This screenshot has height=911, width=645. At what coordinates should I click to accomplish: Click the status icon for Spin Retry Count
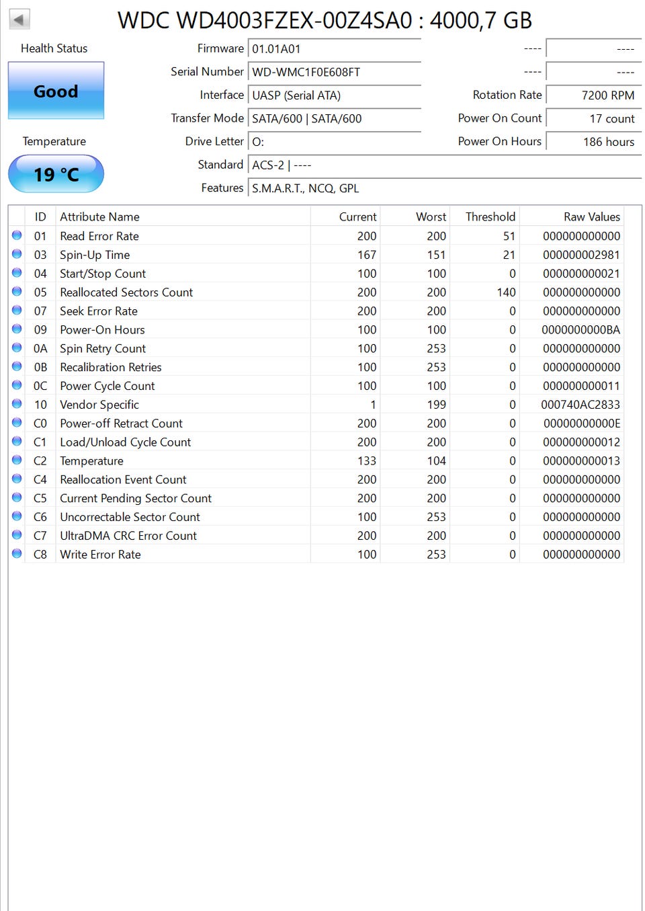click(17, 348)
